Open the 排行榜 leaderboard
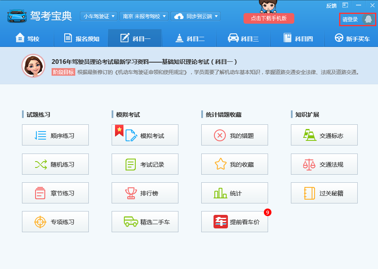The height and width of the screenshot is (269, 378). [145, 193]
